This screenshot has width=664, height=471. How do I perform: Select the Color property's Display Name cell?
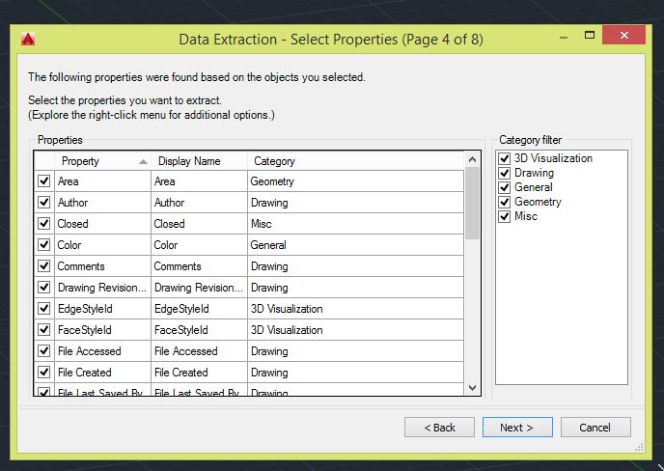click(x=199, y=245)
